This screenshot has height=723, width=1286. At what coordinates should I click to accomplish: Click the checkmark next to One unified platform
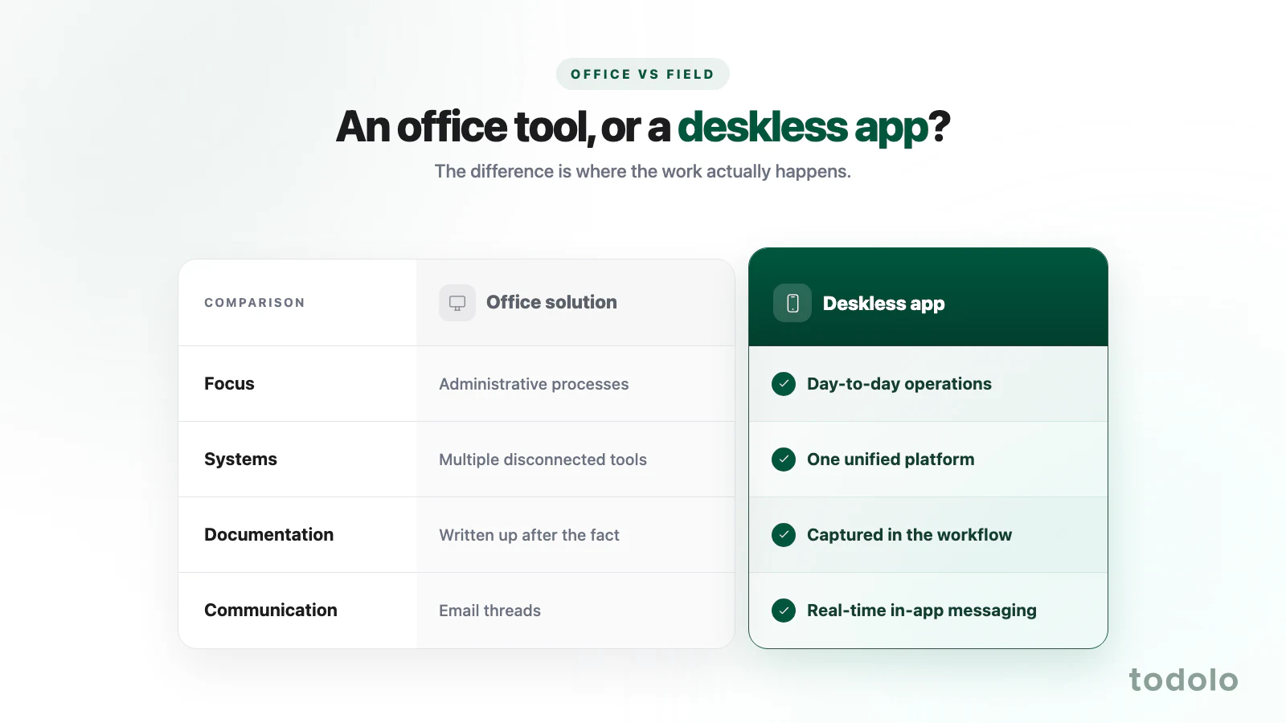point(784,460)
